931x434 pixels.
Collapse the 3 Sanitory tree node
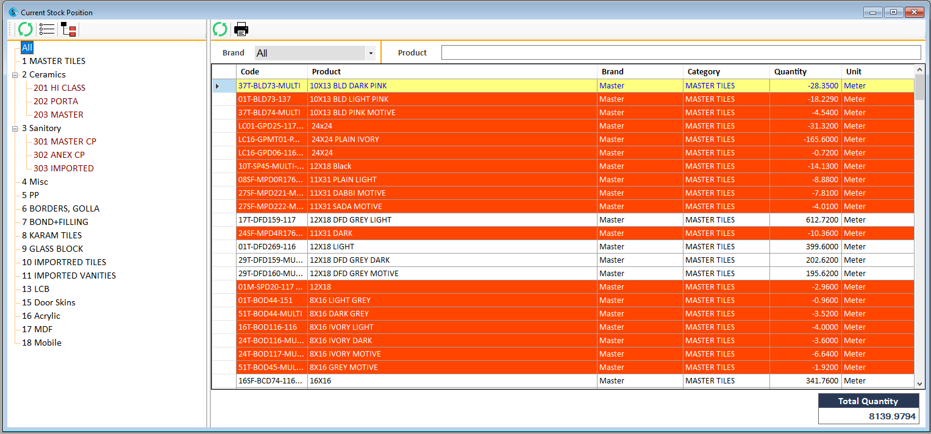pos(15,129)
